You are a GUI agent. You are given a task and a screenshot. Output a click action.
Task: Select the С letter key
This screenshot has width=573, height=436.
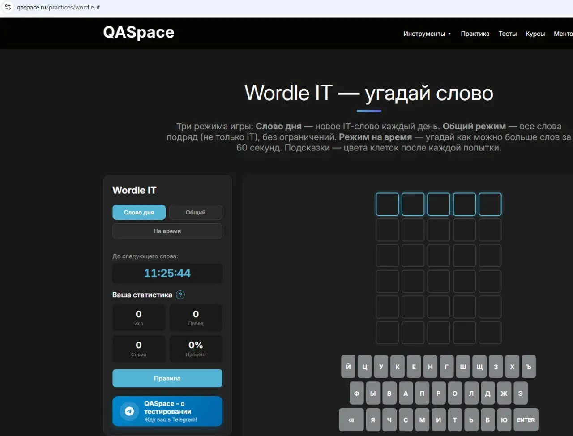click(x=406, y=420)
